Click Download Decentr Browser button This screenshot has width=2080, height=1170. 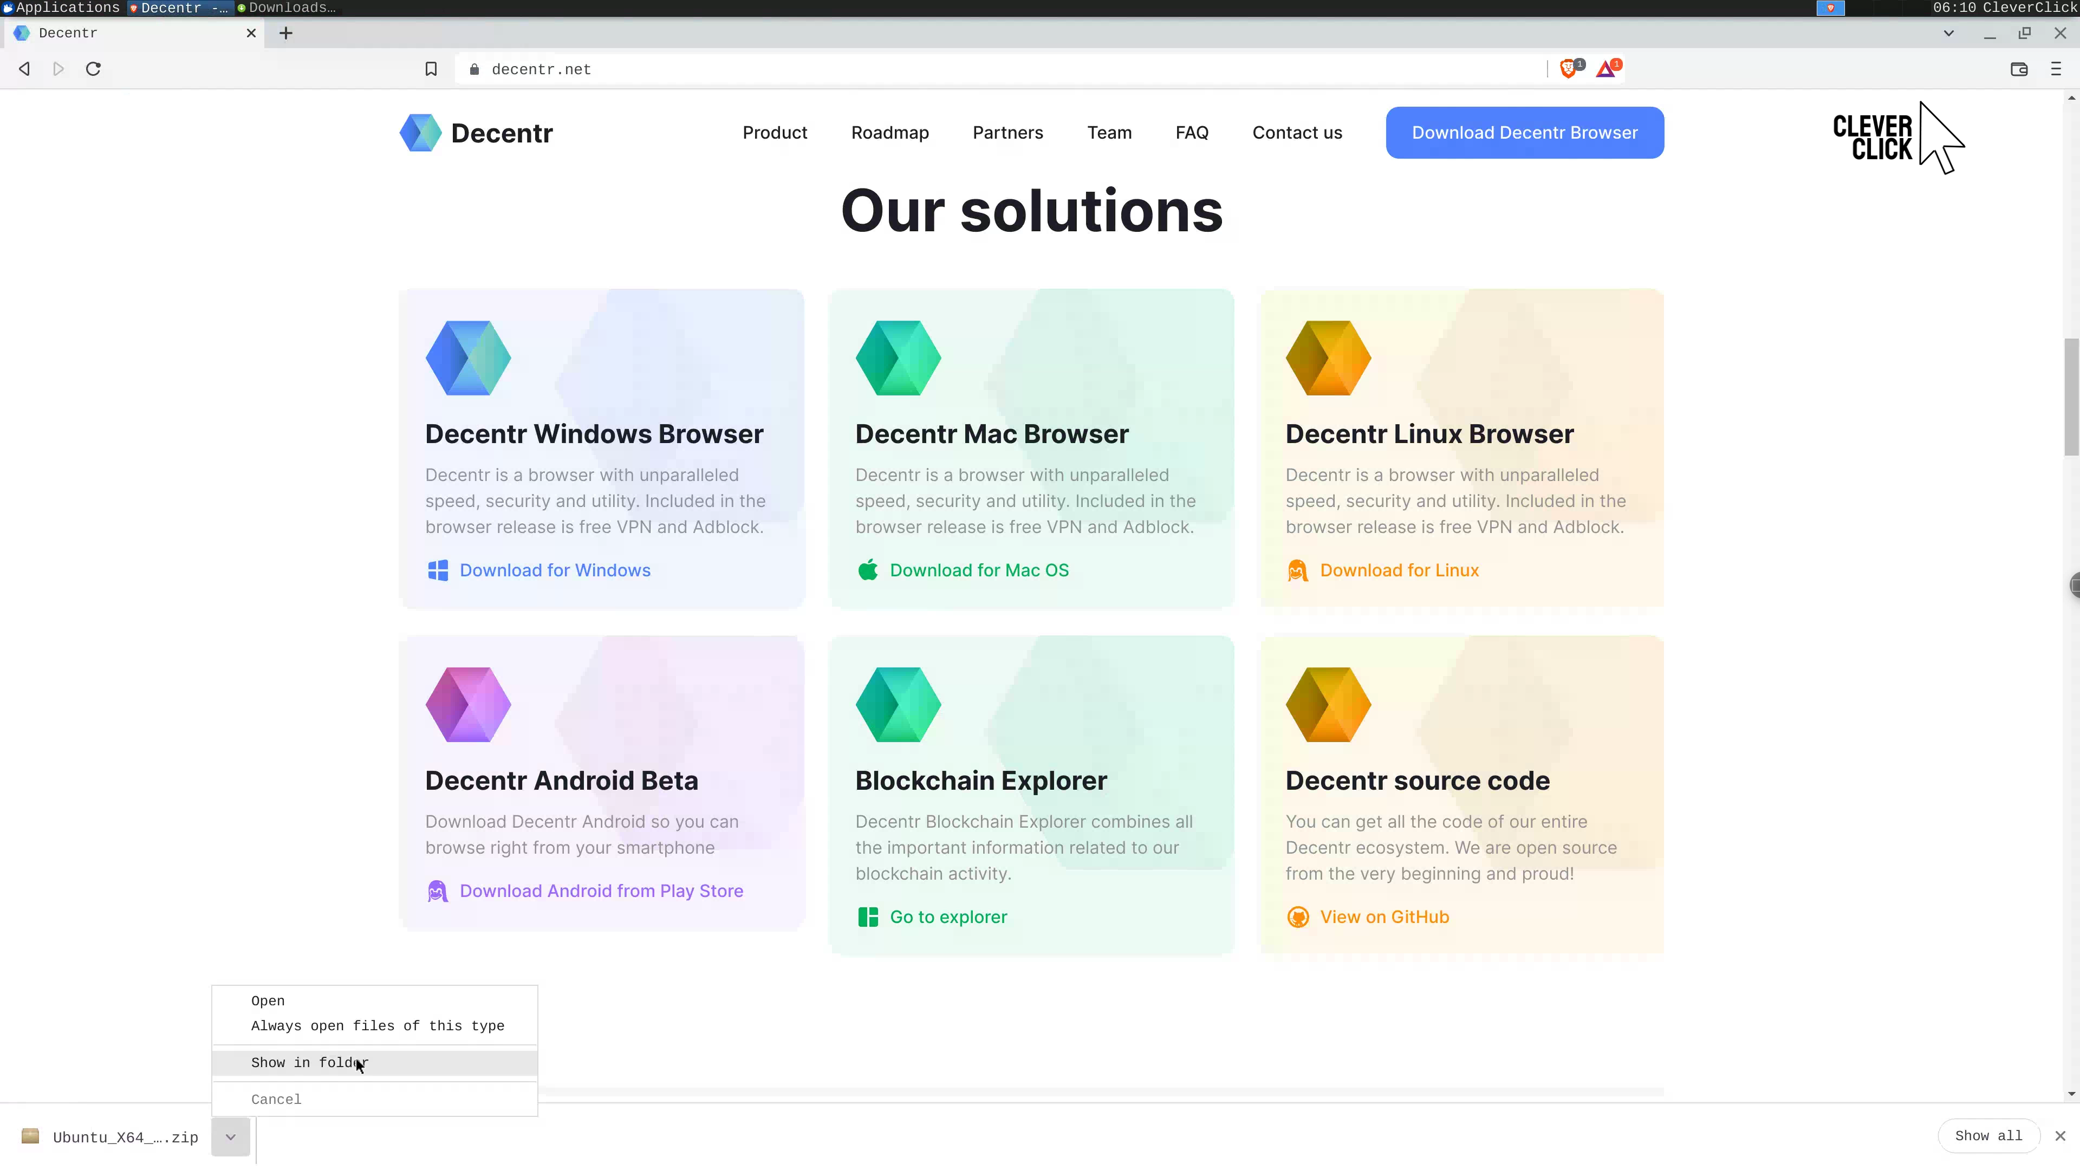click(x=1524, y=132)
